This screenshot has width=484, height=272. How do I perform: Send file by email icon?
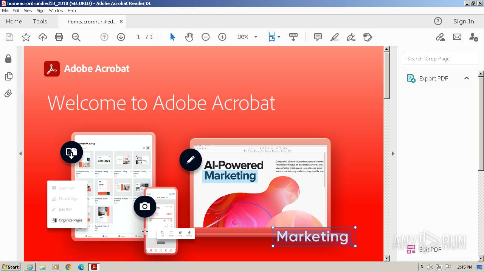point(457,37)
